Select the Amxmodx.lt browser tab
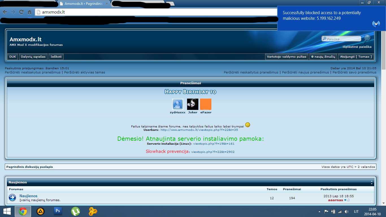 coord(83,4)
